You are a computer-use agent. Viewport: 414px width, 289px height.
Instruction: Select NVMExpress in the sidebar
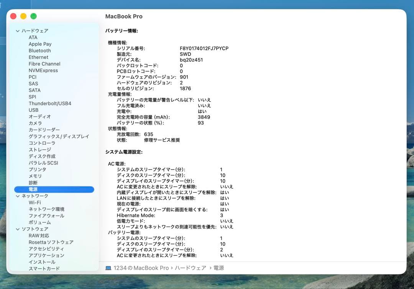43,70
